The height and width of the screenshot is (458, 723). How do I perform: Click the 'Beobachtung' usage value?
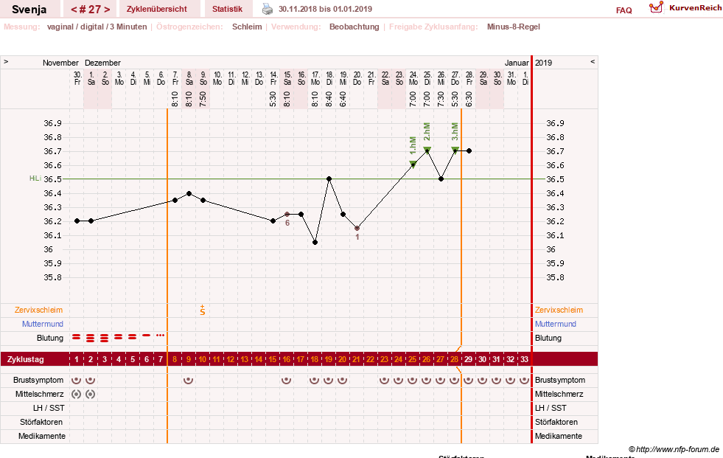(354, 27)
